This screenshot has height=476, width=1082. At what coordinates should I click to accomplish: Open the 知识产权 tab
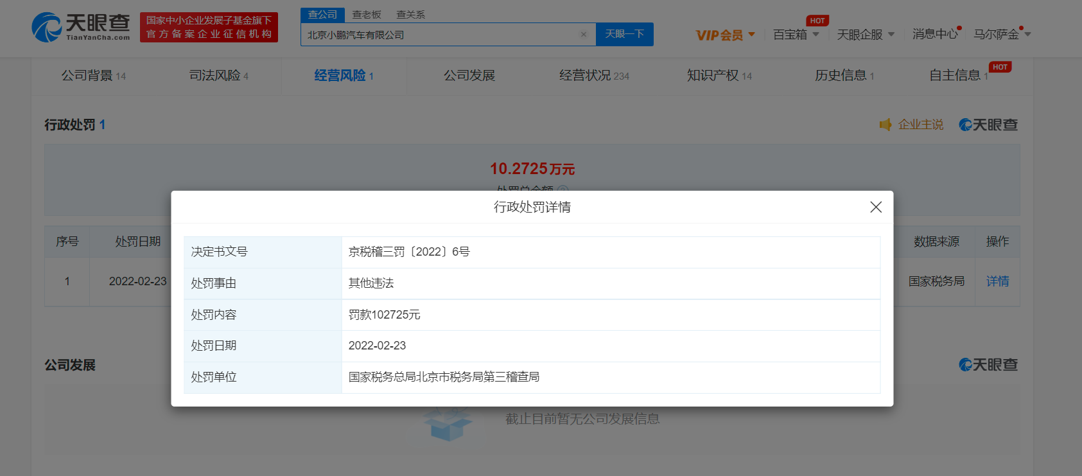[x=719, y=76]
